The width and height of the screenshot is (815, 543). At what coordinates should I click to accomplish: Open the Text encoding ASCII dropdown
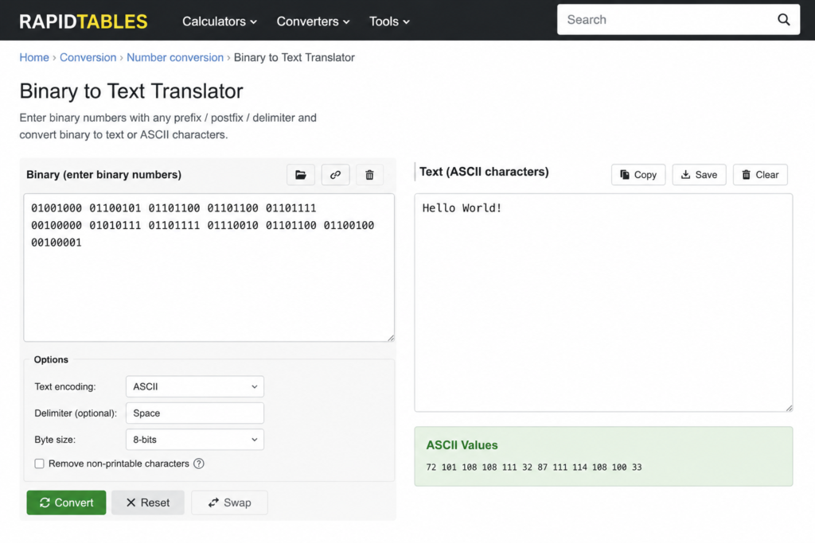(x=195, y=386)
